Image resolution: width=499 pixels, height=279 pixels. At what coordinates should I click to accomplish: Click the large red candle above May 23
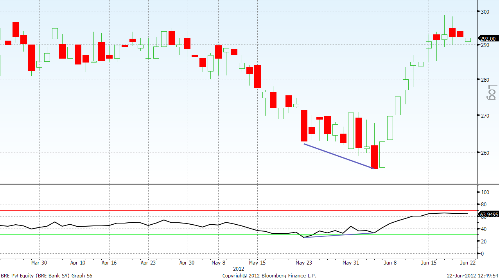click(304, 125)
